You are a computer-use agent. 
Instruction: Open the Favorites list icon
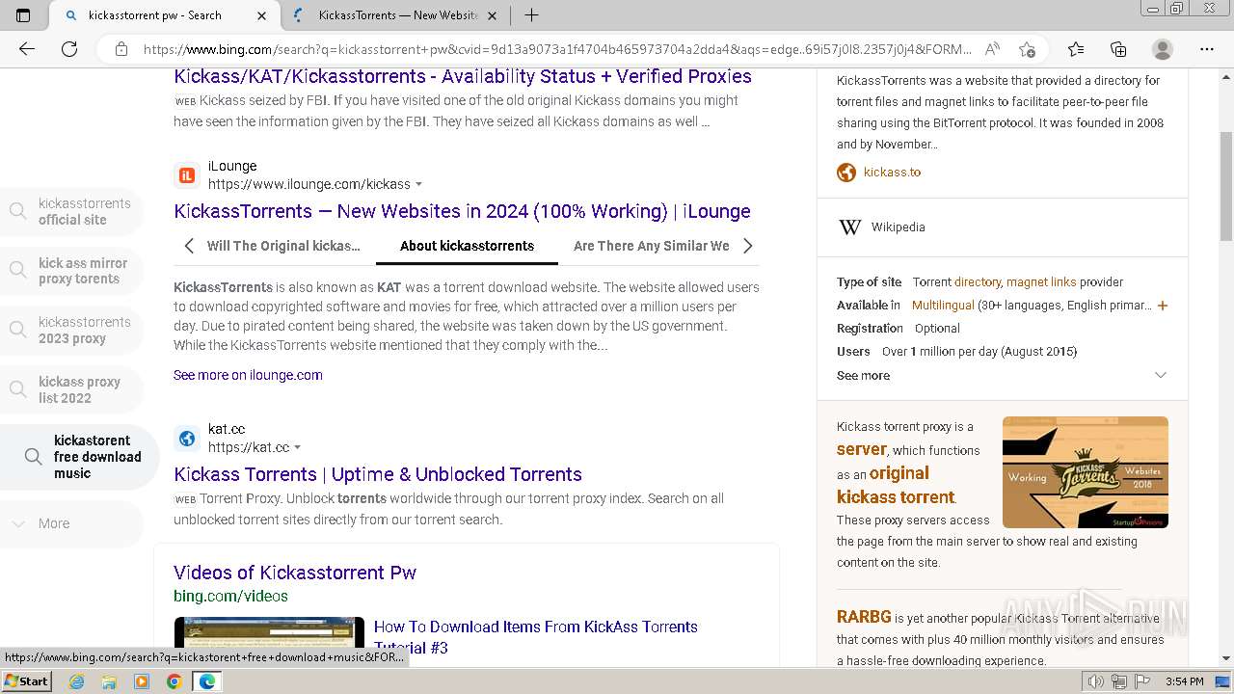(1076, 49)
